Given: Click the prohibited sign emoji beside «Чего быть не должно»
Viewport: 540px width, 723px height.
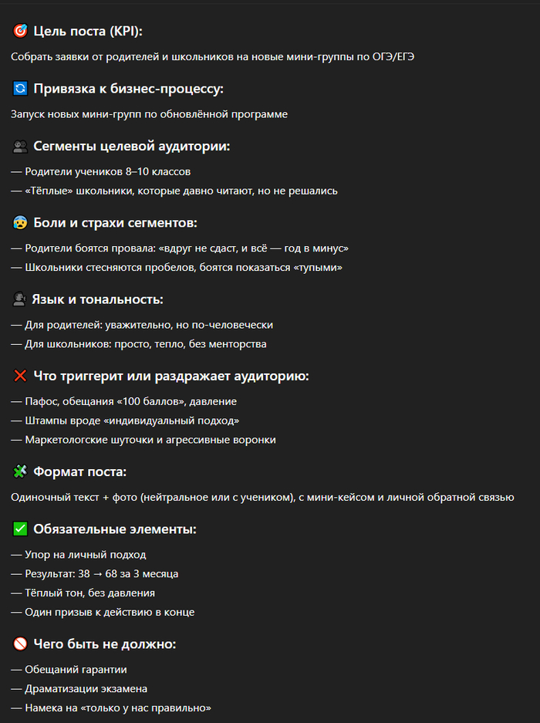Looking at the screenshot, I should (20, 644).
